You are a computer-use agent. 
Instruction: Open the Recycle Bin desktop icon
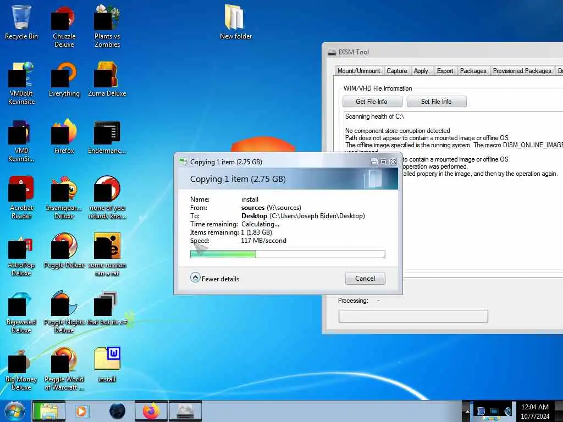pyautogui.click(x=21, y=22)
